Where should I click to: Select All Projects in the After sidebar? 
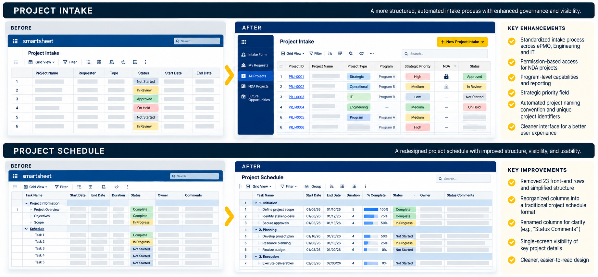click(x=255, y=76)
